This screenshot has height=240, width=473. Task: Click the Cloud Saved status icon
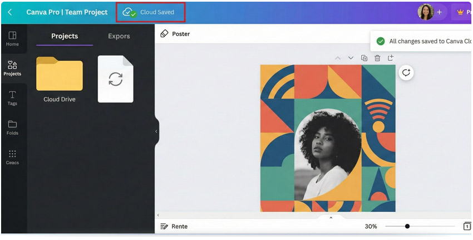coord(129,12)
